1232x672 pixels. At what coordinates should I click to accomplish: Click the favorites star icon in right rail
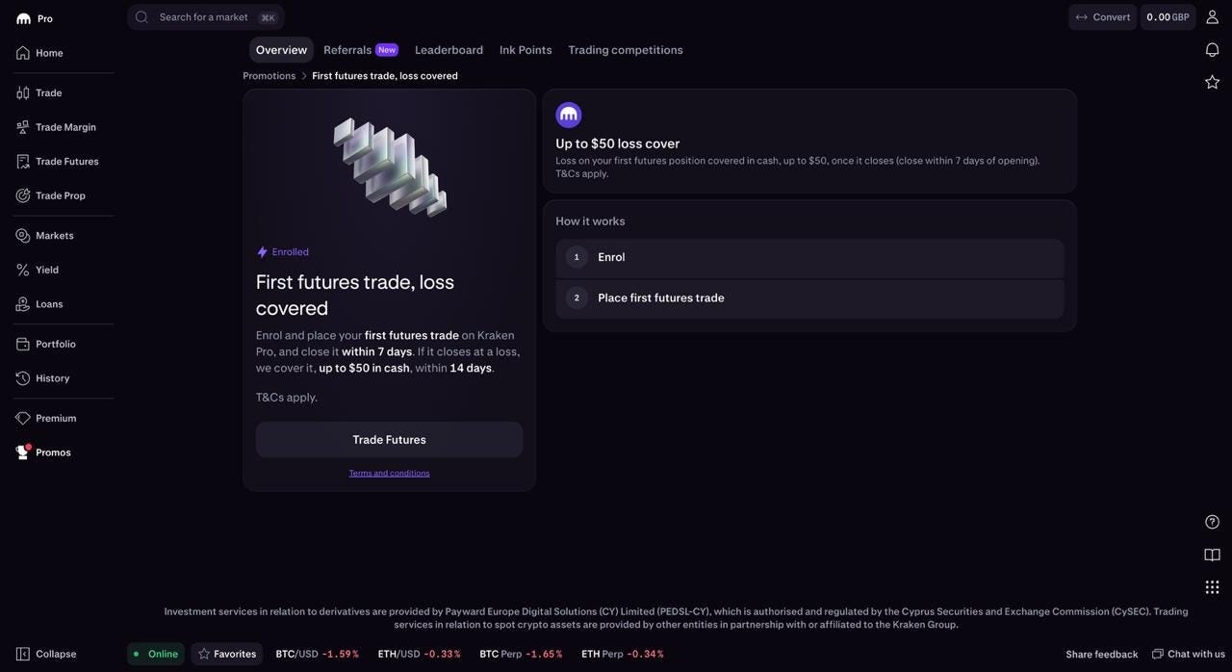[1212, 82]
